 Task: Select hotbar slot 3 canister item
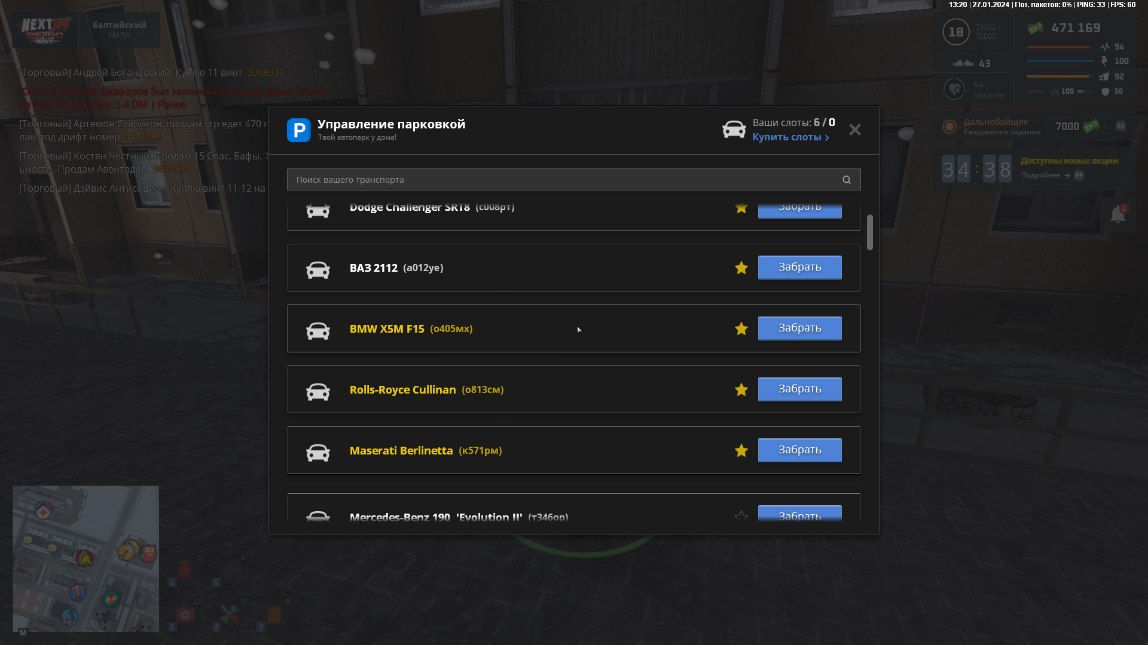(x=274, y=615)
